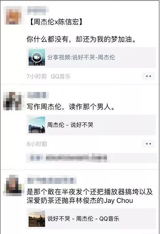Open the piano album thumbnail in second post
The width and height of the screenshot is (160, 234).
(x=37, y=125)
